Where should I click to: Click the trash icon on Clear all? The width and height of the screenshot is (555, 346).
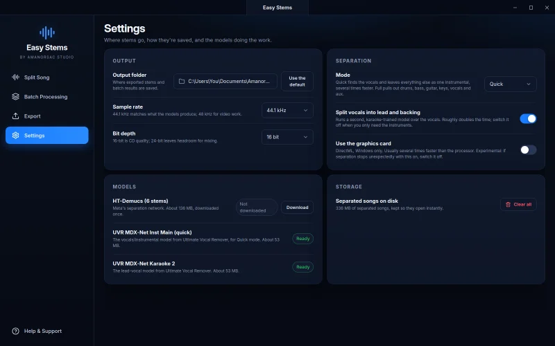(508, 204)
